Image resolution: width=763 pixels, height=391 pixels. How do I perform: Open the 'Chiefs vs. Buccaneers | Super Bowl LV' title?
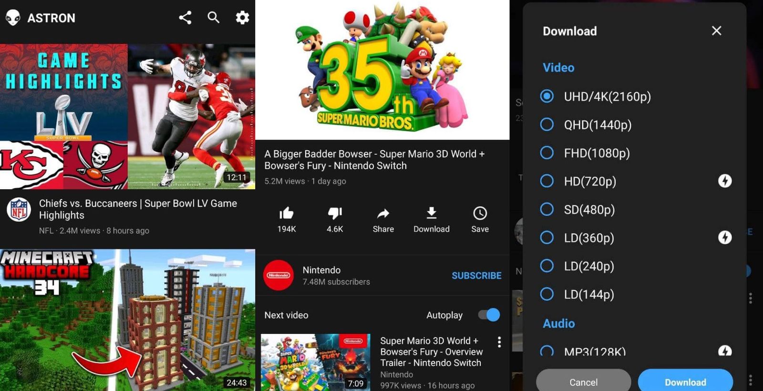click(x=138, y=209)
